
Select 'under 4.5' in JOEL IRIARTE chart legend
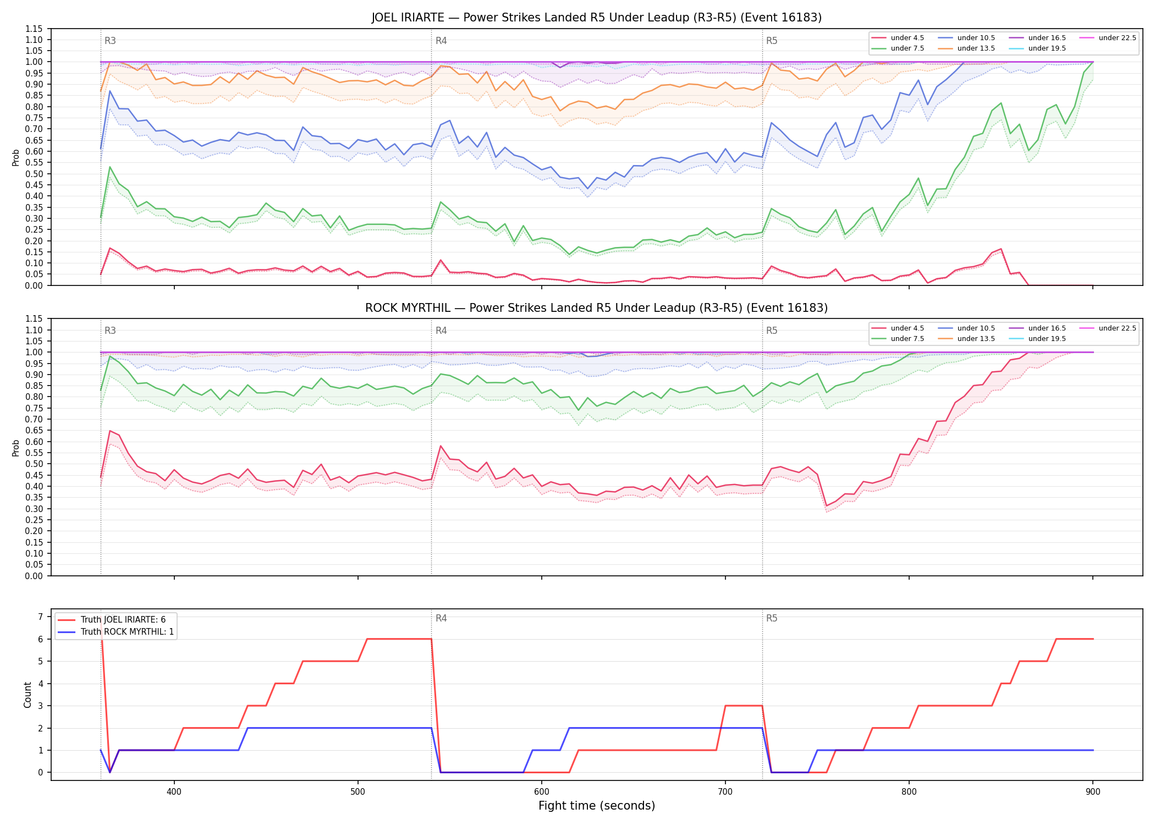tap(898, 38)
